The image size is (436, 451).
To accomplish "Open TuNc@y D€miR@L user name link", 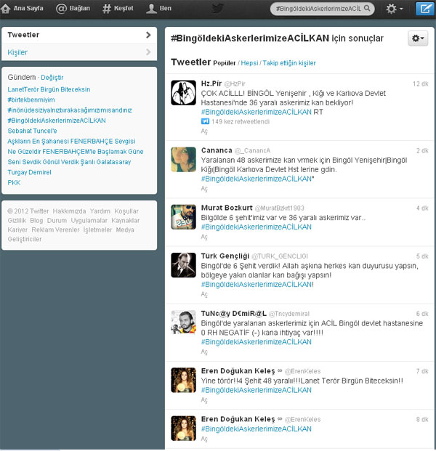I will (234, 313).
